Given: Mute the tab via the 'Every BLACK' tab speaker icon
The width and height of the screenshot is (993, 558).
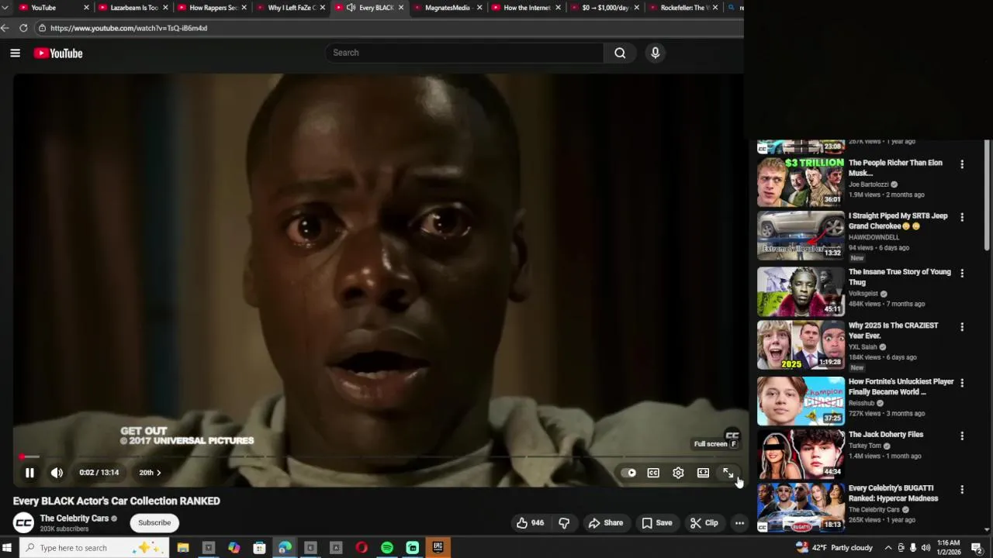Looking at the screenshot, I should click(x=351, y=8).
